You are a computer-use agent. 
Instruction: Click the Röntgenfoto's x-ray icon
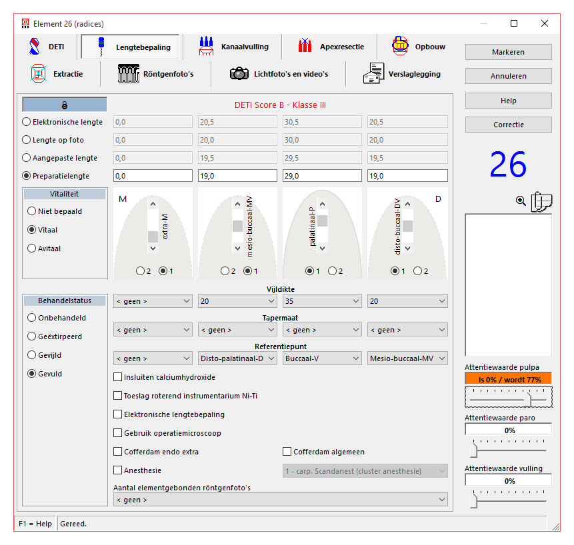click(x=129, y=73)
